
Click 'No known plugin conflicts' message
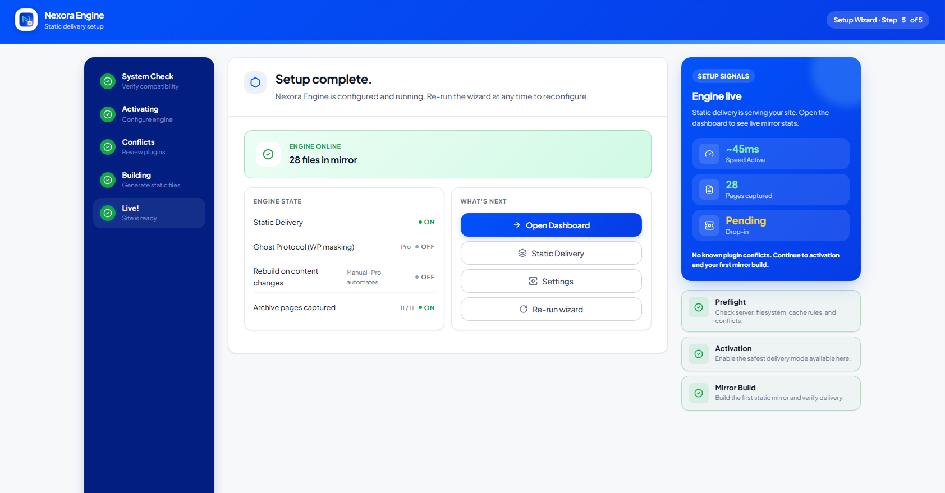765,260
